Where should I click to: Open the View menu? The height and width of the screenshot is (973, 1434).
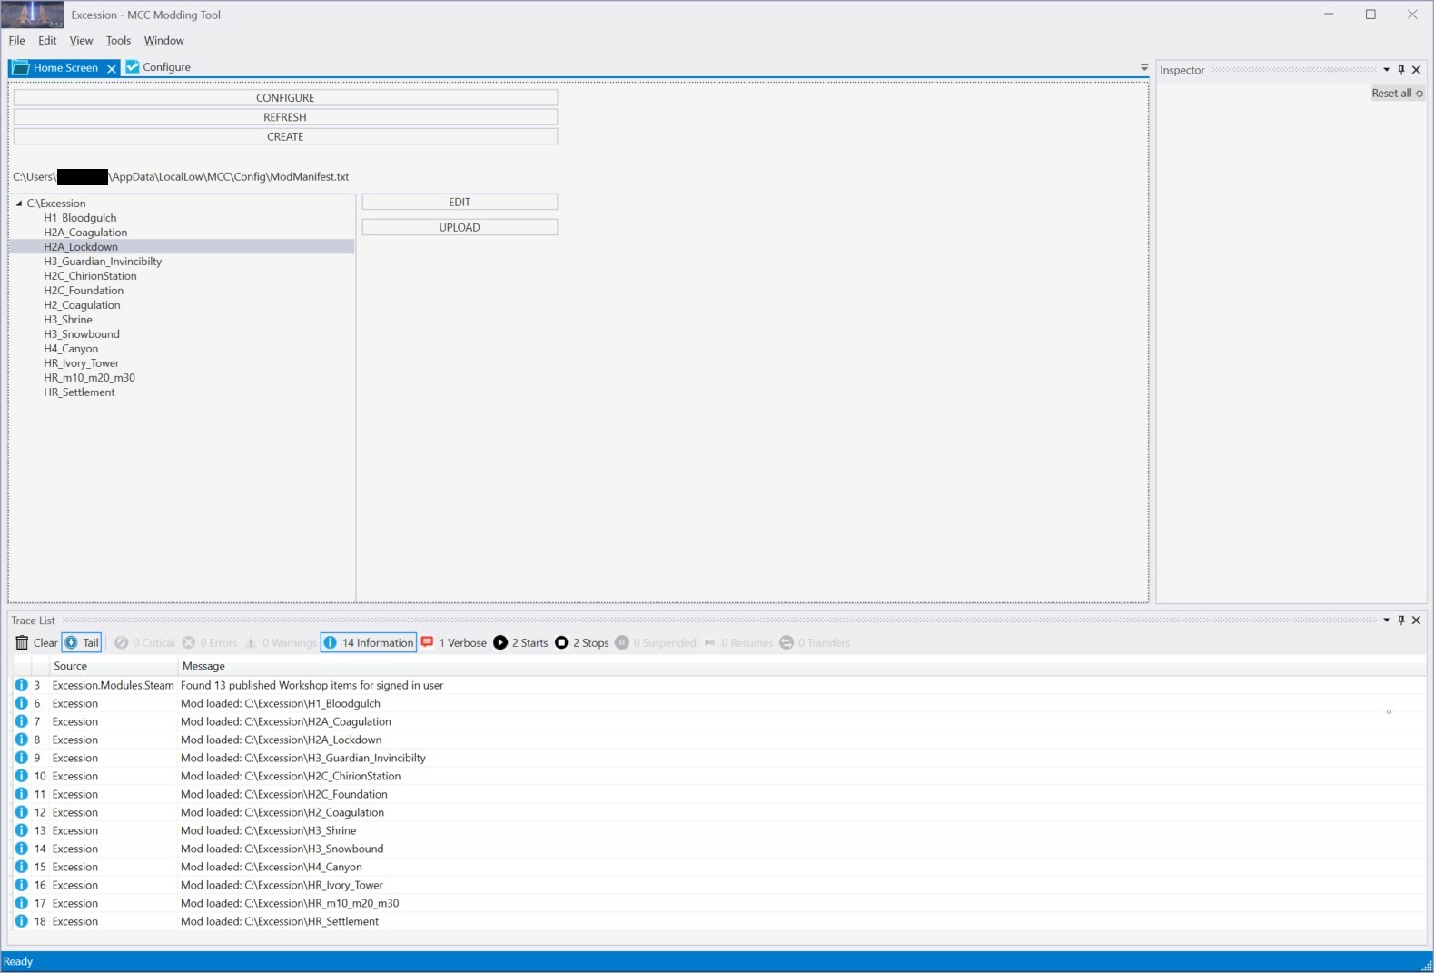(x=81, y=40)
